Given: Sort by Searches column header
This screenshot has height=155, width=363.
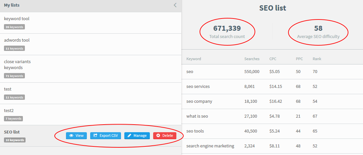Looking at the screenshot, I should (252, 59).
